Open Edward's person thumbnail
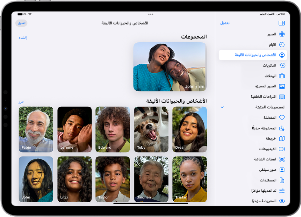The width and height of the screenshot is (301, 217). pyautogui.click(x=113, y=130)
